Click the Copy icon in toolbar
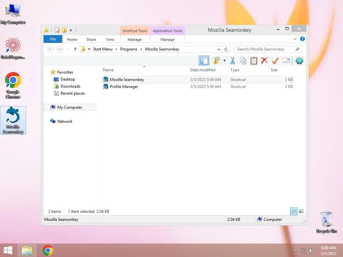Screen dimensions: 343x257 [x=243, y=61]
